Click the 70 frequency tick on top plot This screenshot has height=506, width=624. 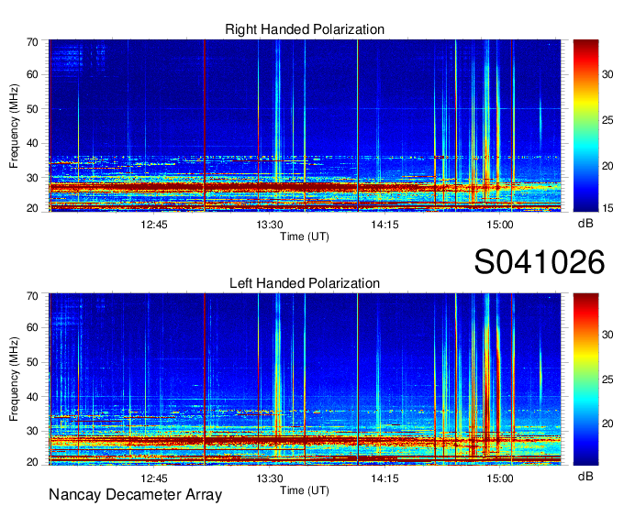click(x=32, y=42)
